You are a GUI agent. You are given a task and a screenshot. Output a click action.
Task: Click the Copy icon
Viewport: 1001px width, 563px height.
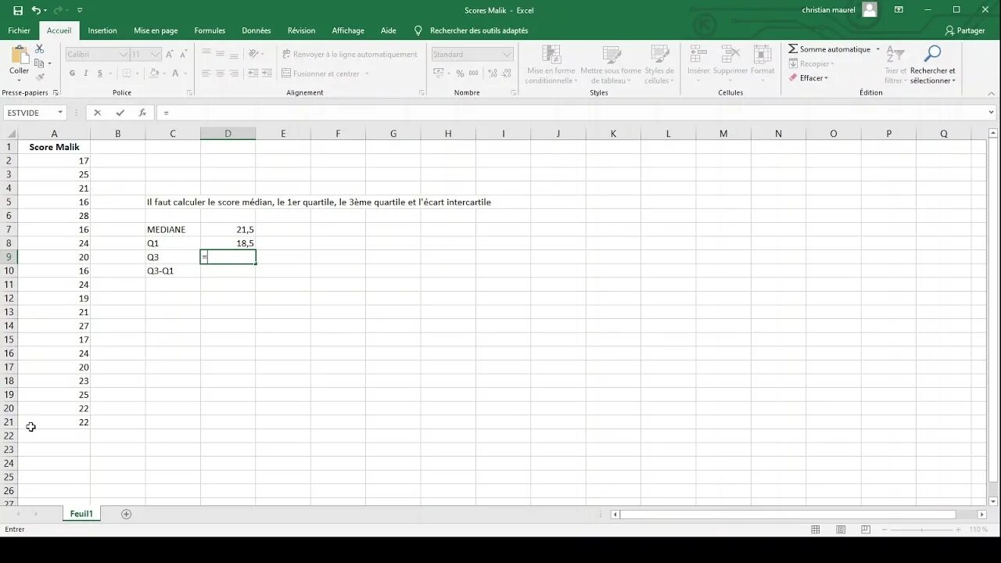pyautogui.click(x=39, y=63)
